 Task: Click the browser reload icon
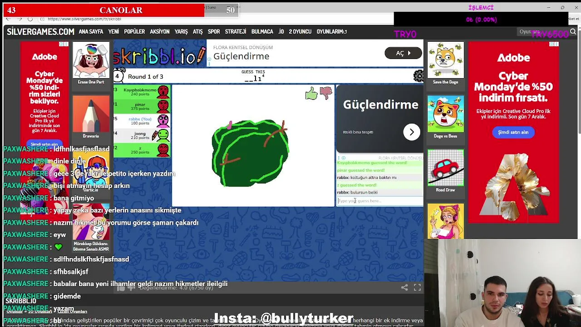click(30, 19)
